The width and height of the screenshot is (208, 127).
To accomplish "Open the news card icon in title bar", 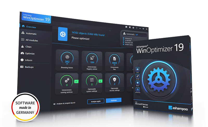I will [x=130, y=27].
